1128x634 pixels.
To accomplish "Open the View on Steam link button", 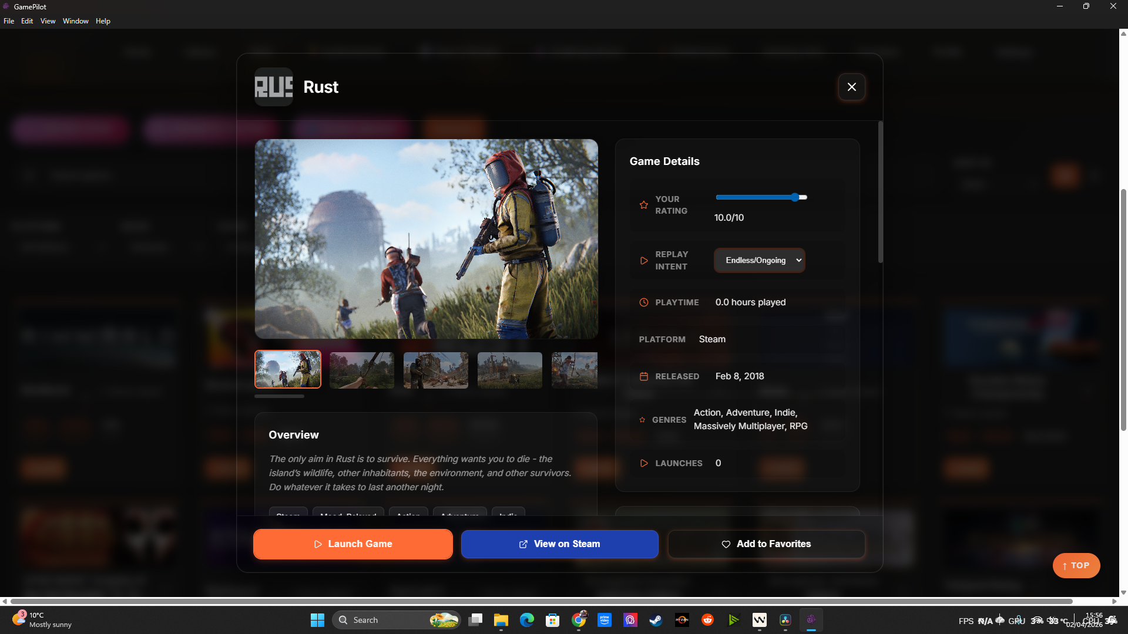I will click(x=559, y=544).
